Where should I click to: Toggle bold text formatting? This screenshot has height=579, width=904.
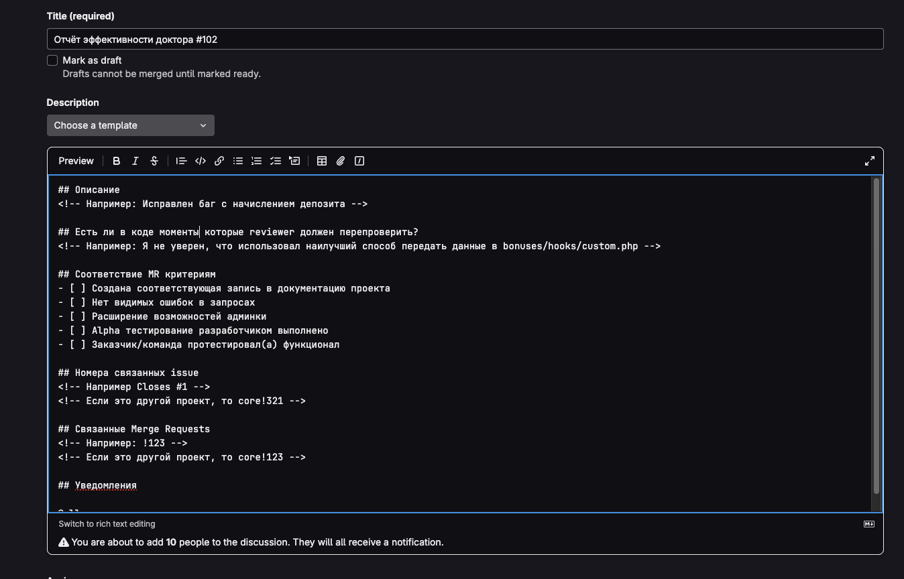117,161
